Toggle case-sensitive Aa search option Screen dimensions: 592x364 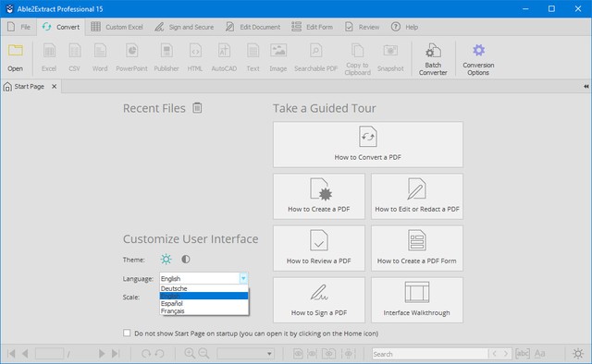coord(539,354)
